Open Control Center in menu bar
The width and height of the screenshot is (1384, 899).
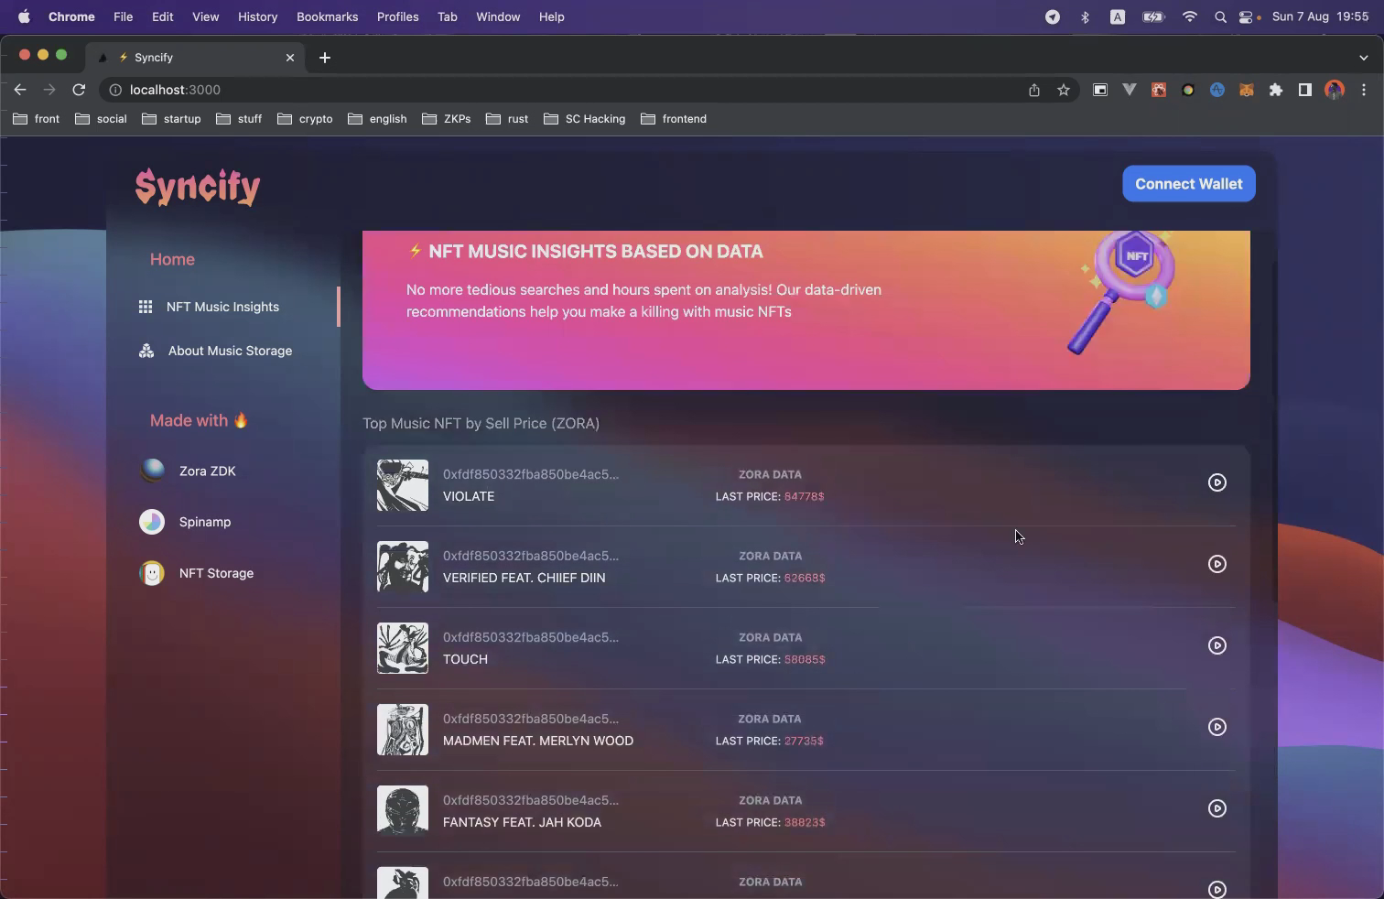pos(1247,16)
